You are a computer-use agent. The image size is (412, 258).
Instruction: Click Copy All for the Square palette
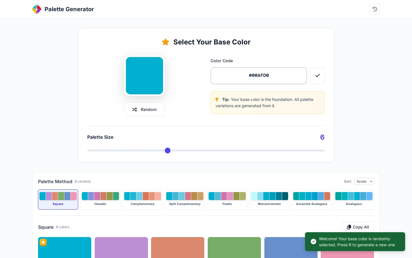pos(358,227)
